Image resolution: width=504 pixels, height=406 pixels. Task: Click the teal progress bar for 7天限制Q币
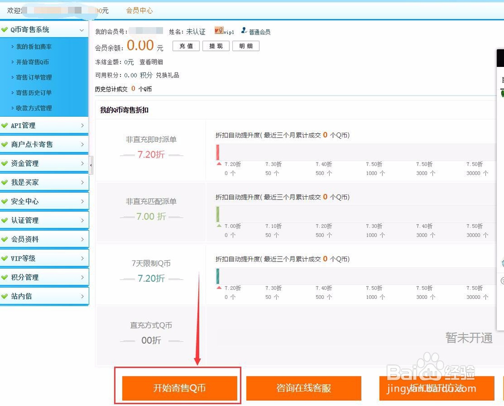tap(218, 276)
